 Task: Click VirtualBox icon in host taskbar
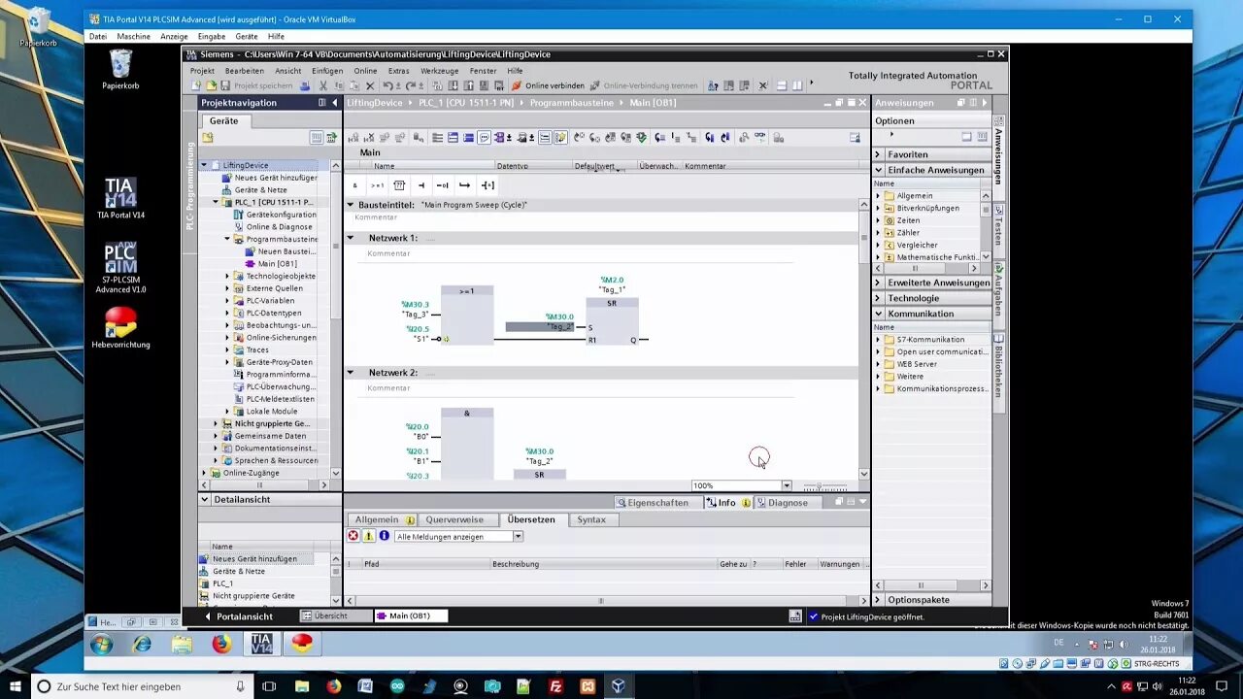tap(619, 686)
